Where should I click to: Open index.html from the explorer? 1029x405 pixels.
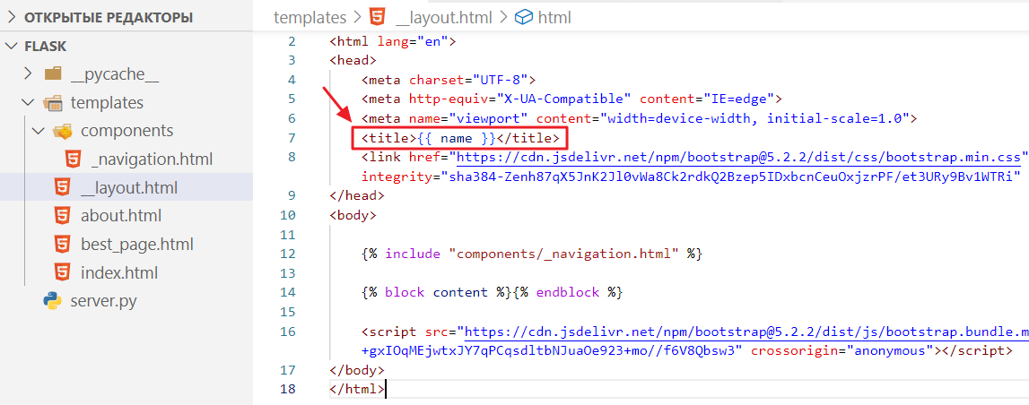pos(119,272)
